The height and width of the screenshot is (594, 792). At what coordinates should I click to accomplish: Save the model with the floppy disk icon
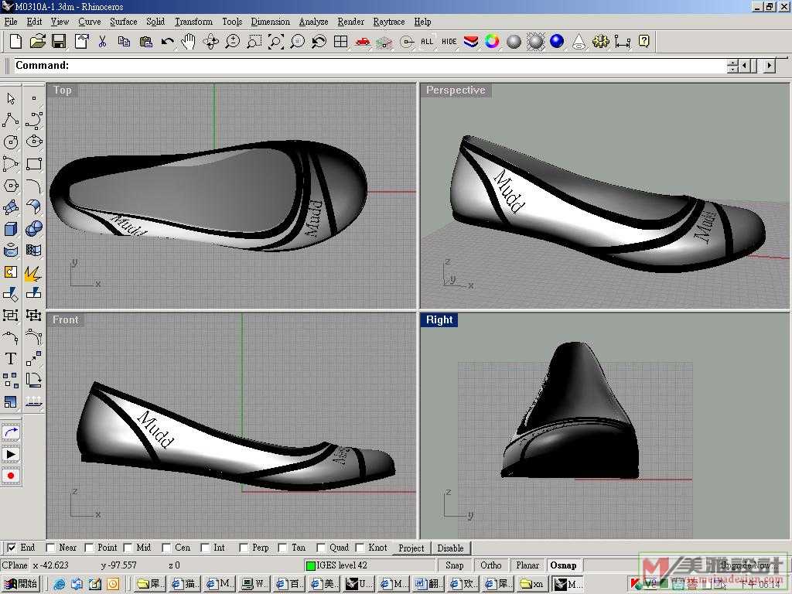point(59,42)
